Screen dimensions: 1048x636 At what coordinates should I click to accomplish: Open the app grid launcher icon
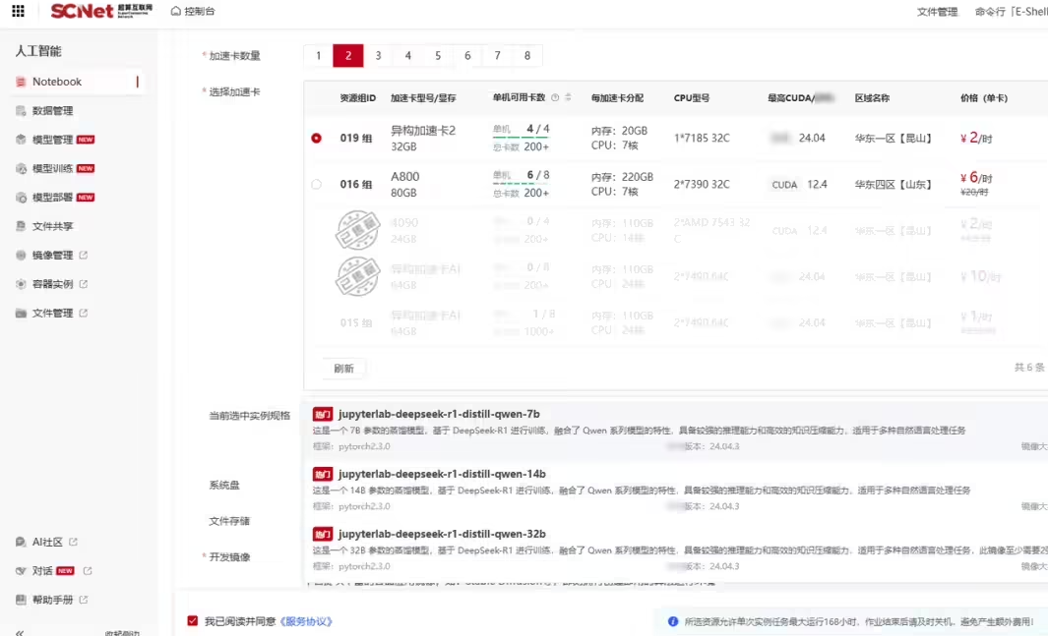coord(18,11)
